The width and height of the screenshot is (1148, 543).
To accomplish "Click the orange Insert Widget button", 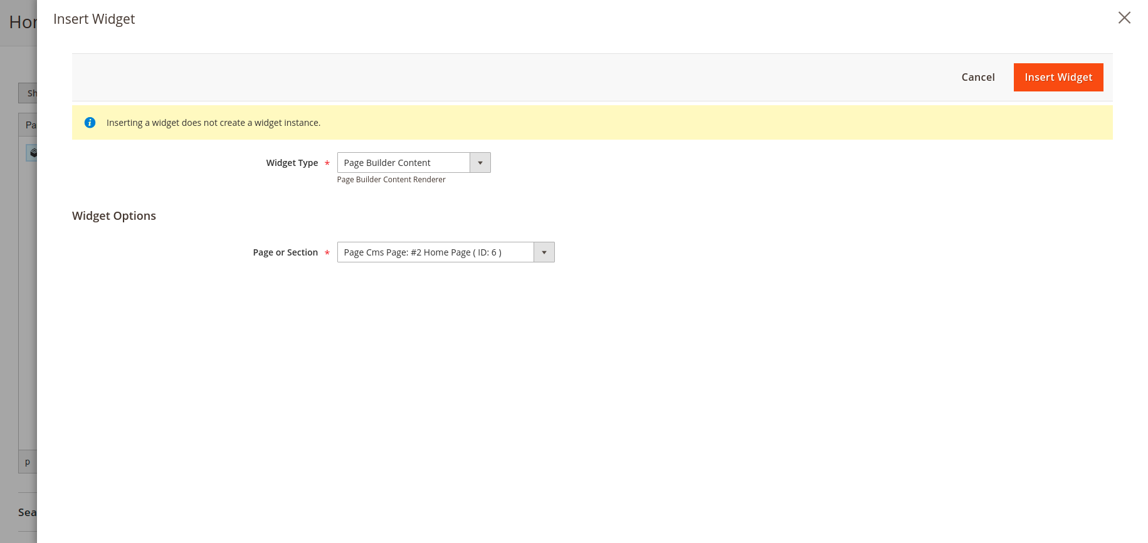I will (x=1058, y=77).
